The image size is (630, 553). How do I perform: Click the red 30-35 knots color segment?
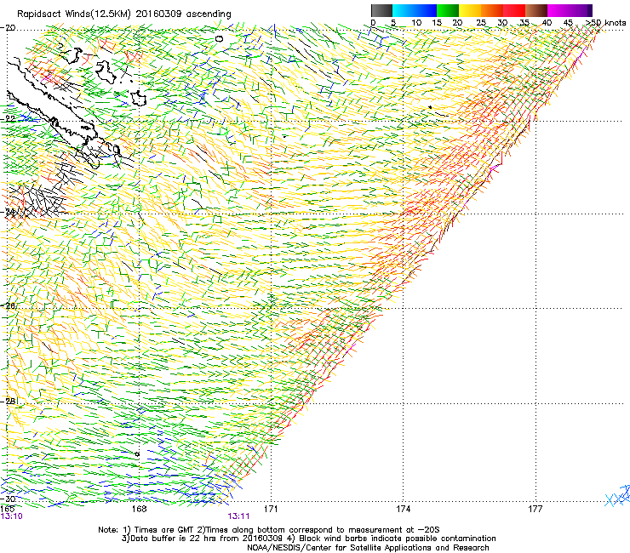click(514, 10)
